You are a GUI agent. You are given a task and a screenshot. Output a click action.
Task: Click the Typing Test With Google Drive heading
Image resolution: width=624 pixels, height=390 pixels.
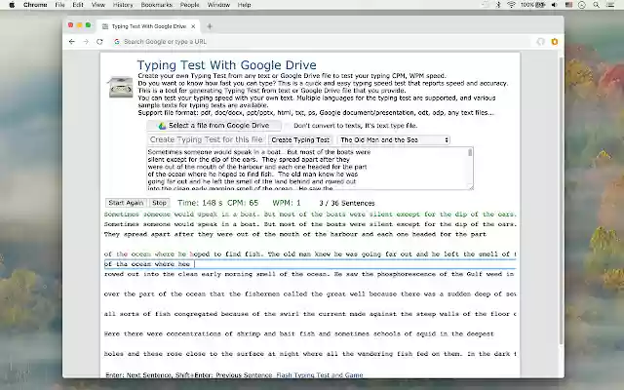tap(227, 65)
